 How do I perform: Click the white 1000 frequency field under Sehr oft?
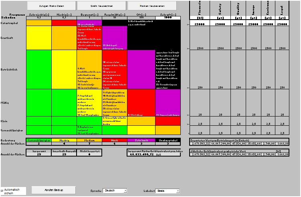(168, 18)
